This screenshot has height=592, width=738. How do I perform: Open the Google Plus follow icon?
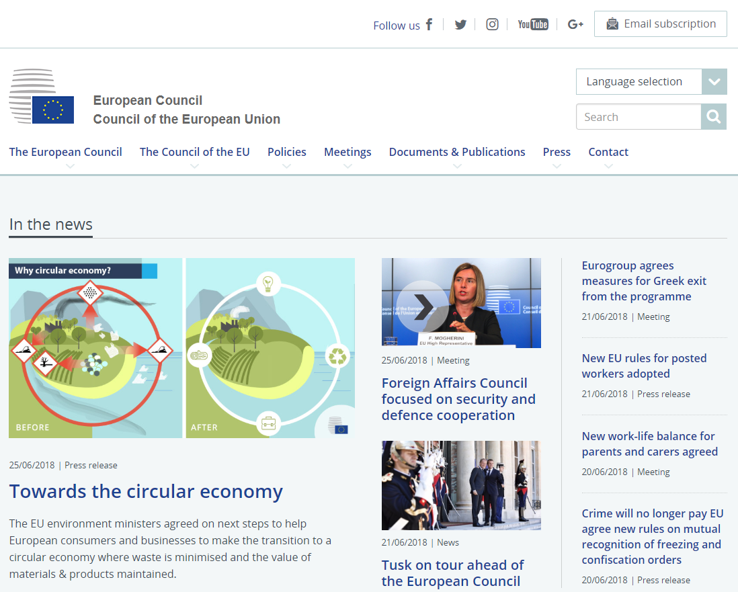pos(575,24)
